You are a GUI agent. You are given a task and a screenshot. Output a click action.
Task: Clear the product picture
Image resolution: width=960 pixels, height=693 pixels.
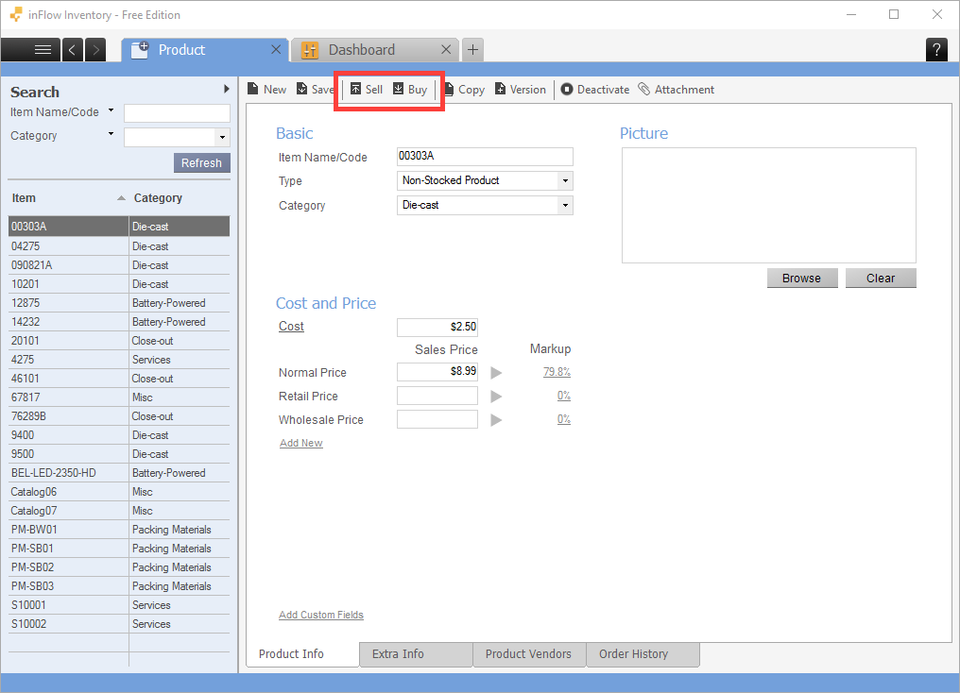click(881, 278)
